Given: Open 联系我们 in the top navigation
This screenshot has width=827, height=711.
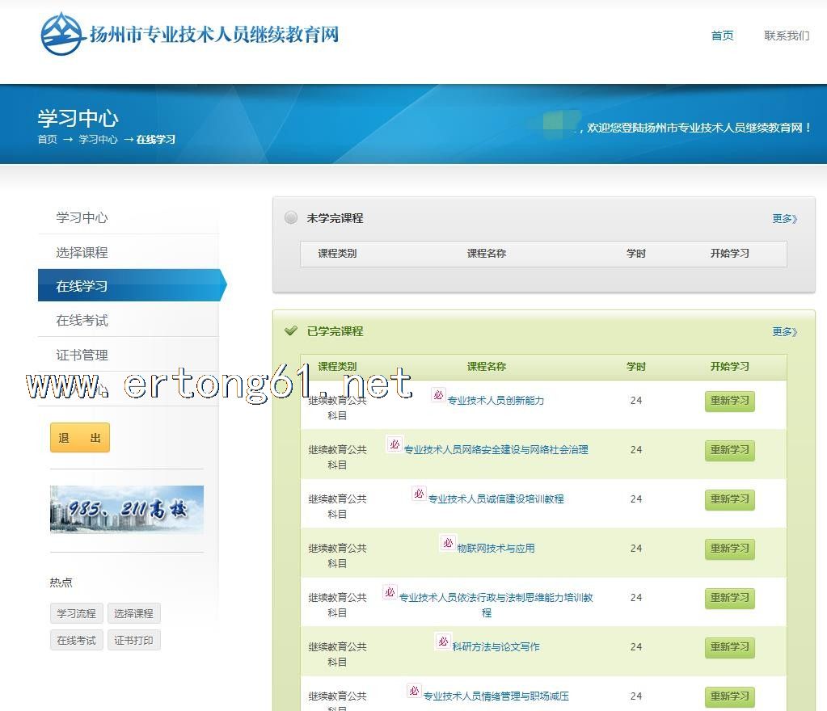Looking at the screenshot, I should (x=787, y=36).
